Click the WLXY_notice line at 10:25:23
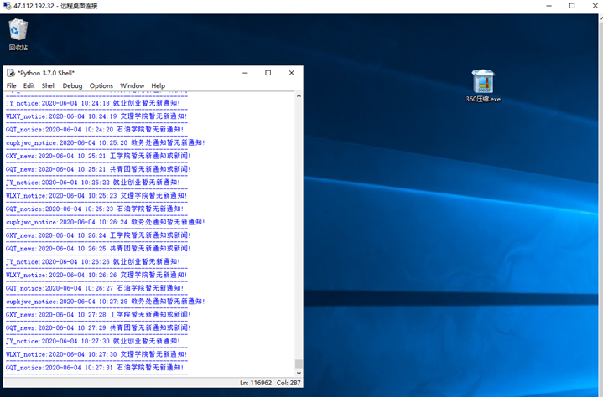The image size is (603, 397). pyautogui.click(x=96, y=195)
